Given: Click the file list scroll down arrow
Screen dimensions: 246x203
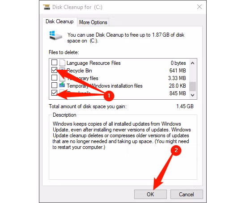Looking at the screenshot, I should 193,95.
